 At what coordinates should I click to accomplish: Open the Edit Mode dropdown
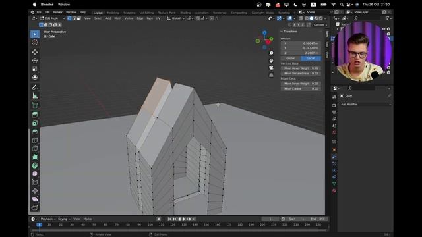(53, 18)
